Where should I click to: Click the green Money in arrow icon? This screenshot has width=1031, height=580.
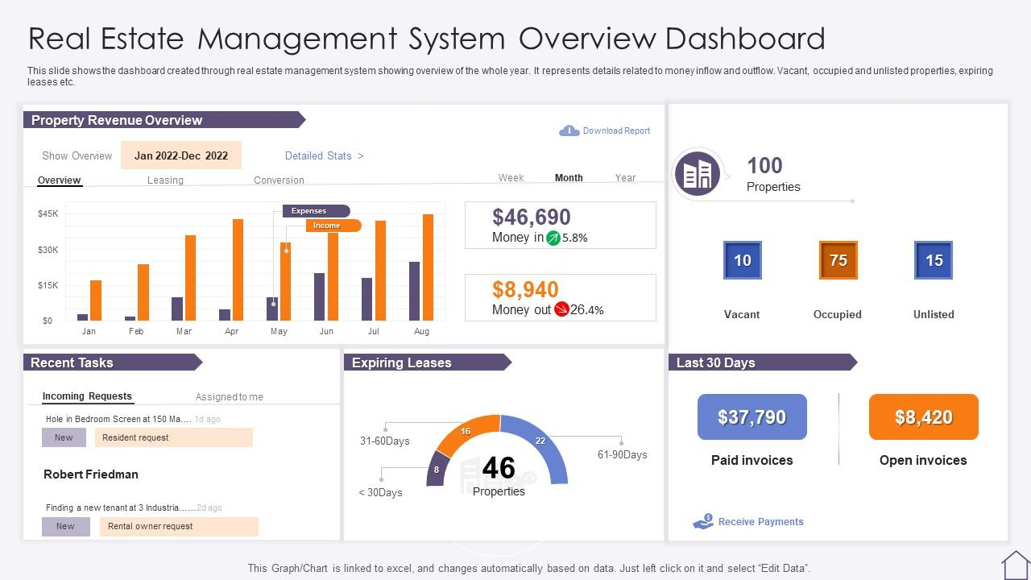[553, 238]
